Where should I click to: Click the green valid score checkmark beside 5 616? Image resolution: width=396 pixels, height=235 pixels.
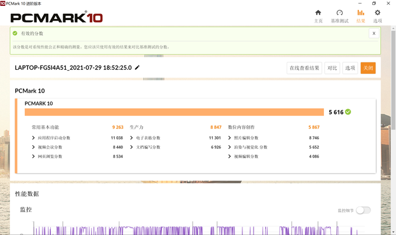tap(348, 112)
